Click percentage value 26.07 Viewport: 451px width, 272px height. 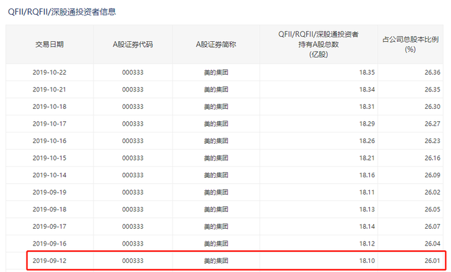(432, 226)
